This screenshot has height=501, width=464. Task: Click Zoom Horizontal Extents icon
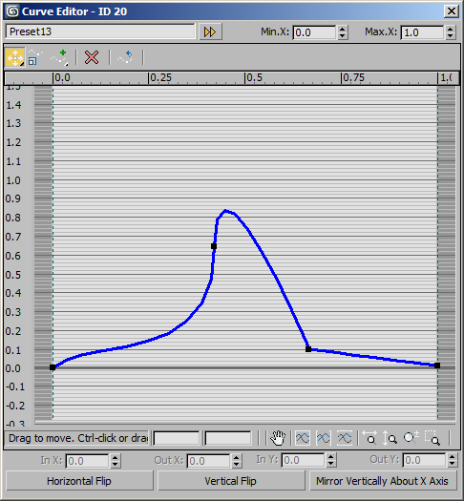pos(369,438)
